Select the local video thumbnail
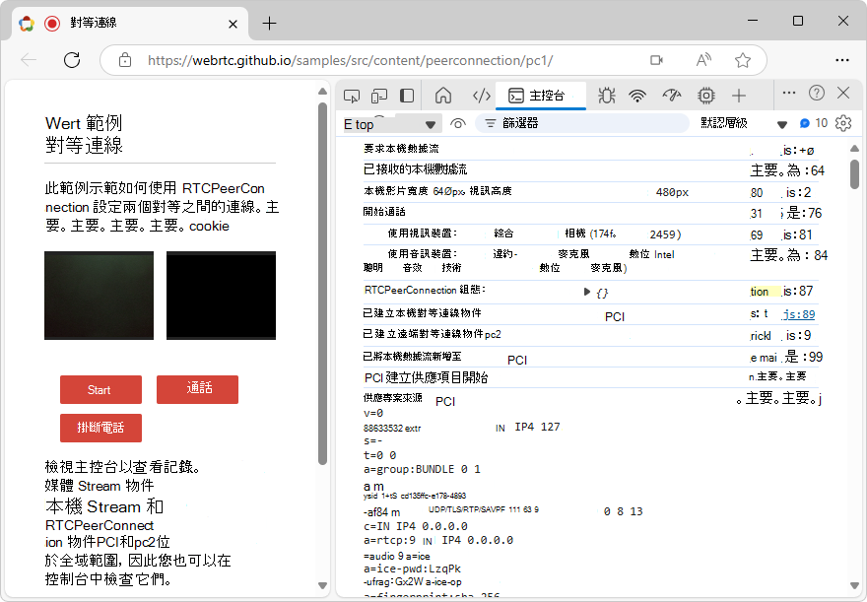This screenshot has width=867, height=602. tap(99, 296)
